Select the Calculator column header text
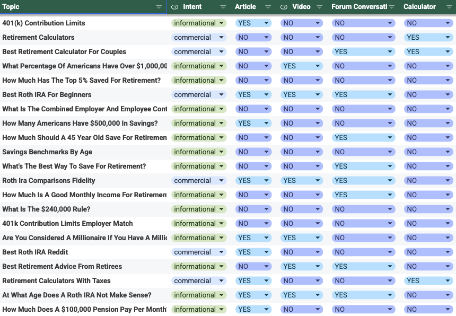This screenshot has height=316, width=456. click(x=419, y=7)
